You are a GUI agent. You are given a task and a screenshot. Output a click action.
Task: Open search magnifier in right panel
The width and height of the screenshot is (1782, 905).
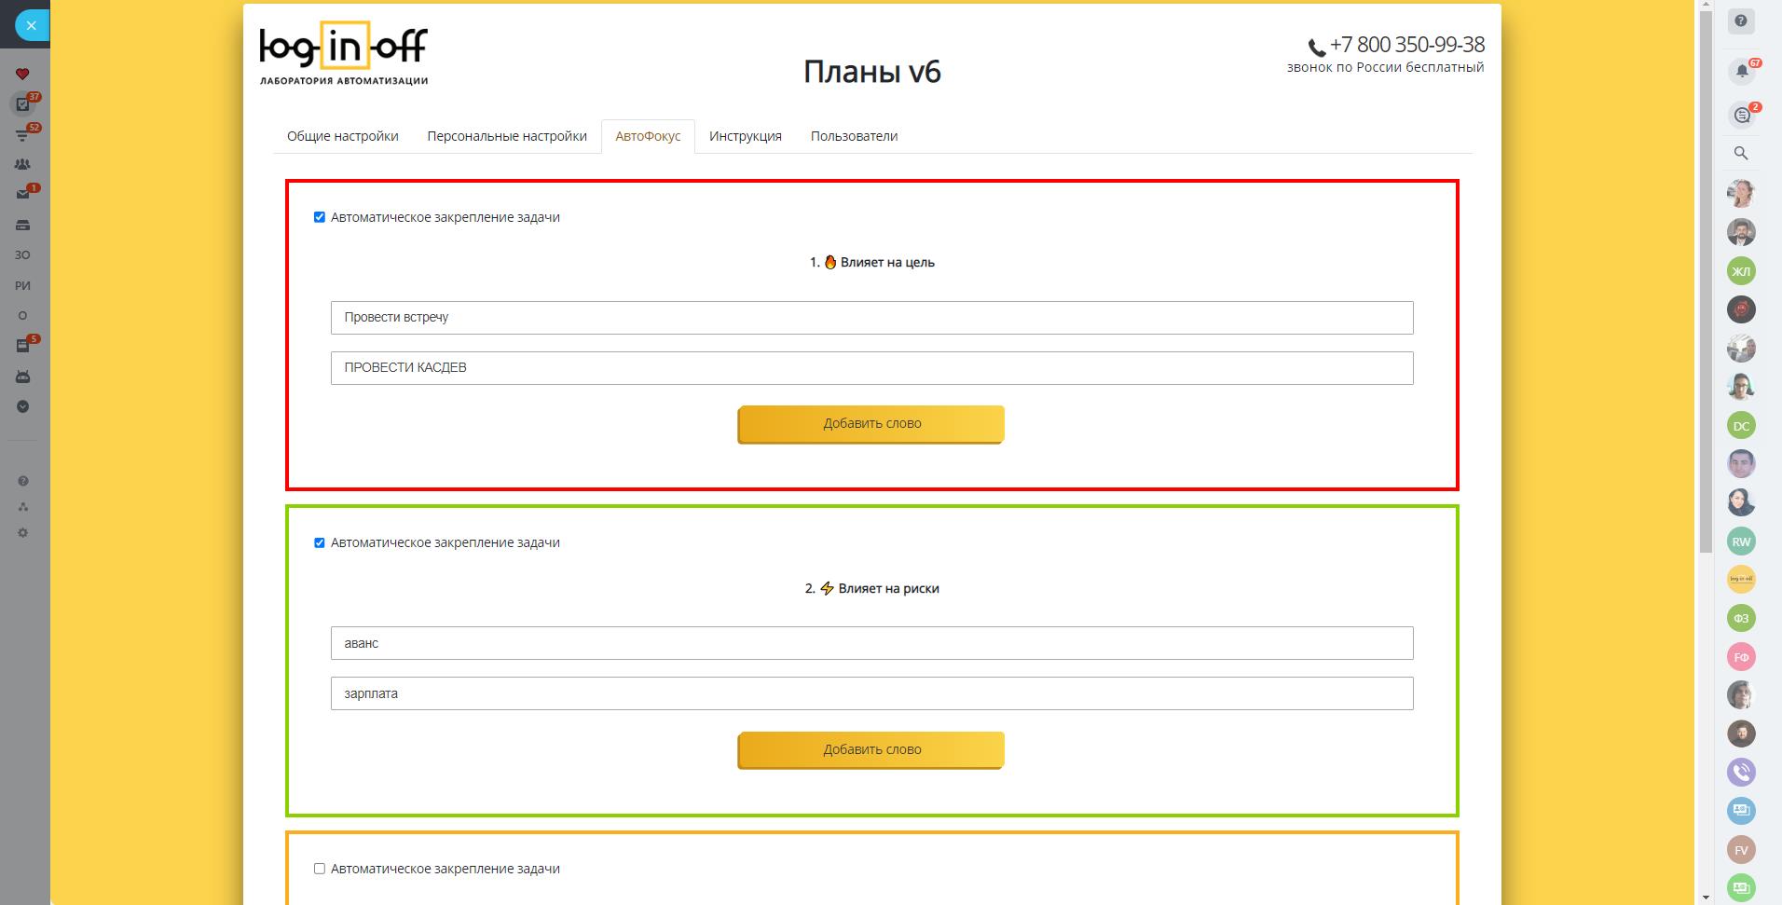tap(1741, 154)
